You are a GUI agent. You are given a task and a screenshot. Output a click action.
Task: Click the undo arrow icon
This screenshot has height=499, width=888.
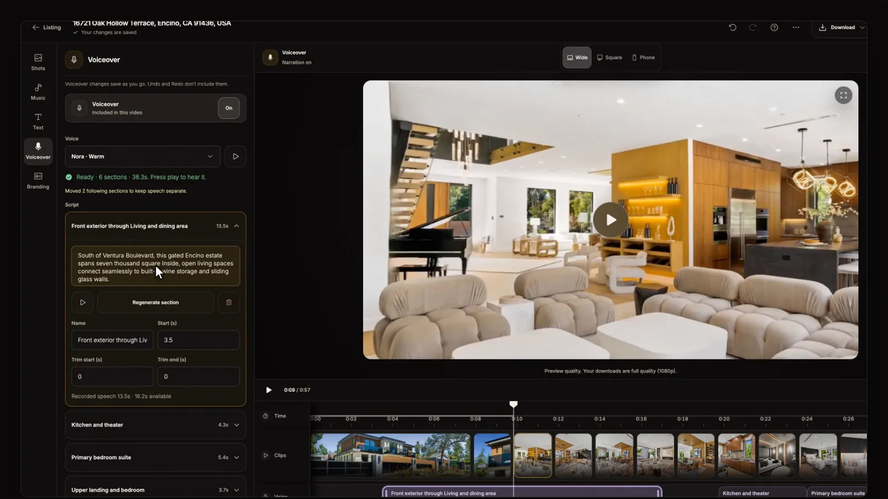tap(733, 27)
